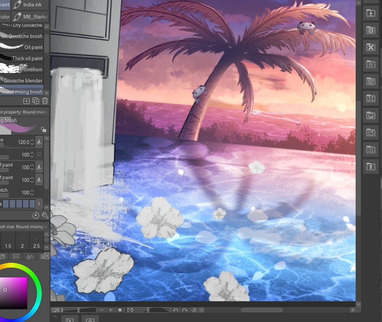This screenshot has width=382, height=322.
Task: Select the Watercolor group tab
Action: [5, 17]
